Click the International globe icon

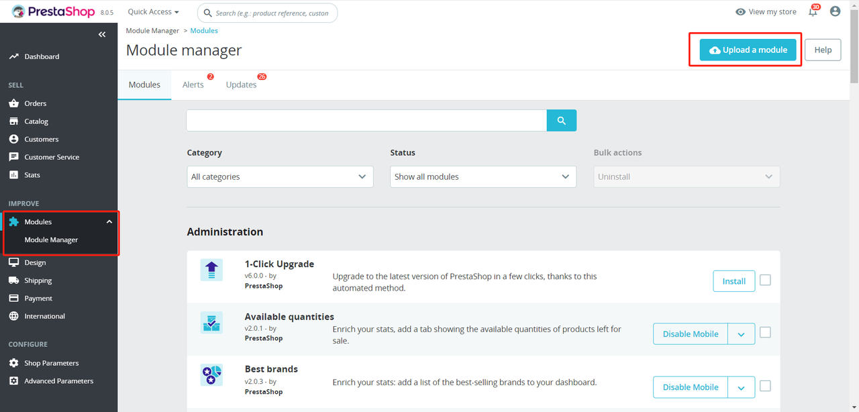coord(13,316)
